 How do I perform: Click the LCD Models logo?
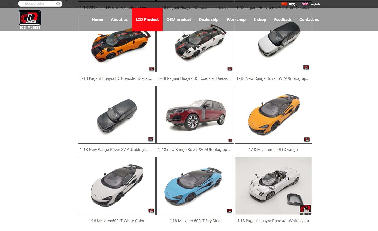point(30,20)
